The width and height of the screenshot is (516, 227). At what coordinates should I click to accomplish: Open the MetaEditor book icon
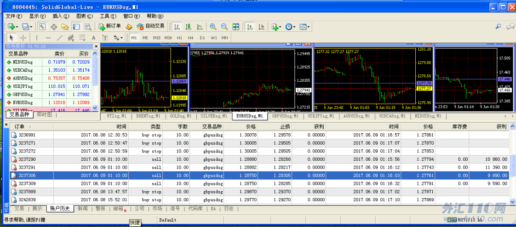tap(129, 27)
